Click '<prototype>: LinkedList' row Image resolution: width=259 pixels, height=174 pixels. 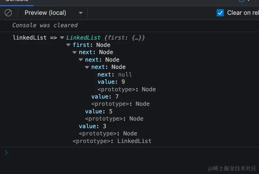(x=112, y=141)
